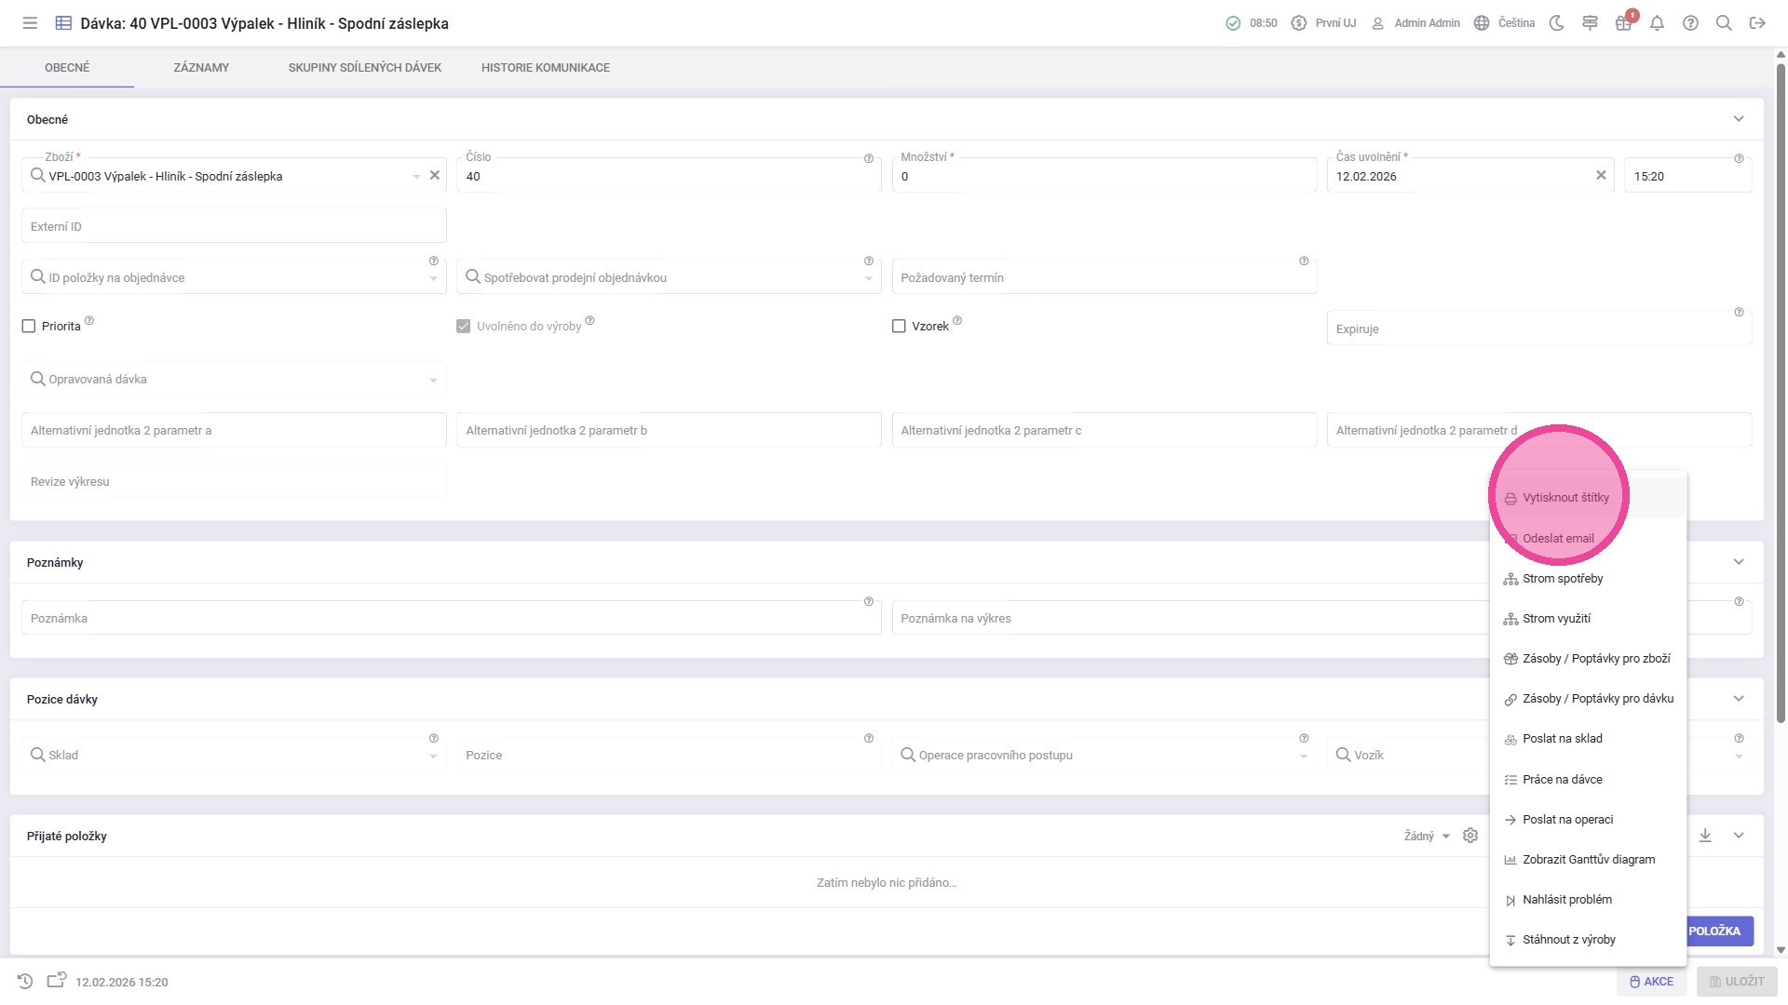Toggle the Uvolněno do výroby checkbox
The height and width of the screenshot is (1005, 1788).
pos(464,327)
